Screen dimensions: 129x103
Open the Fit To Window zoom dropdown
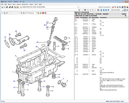point(36,13)
